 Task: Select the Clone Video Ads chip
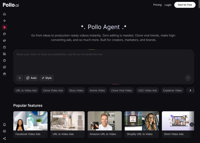point(53,90)
